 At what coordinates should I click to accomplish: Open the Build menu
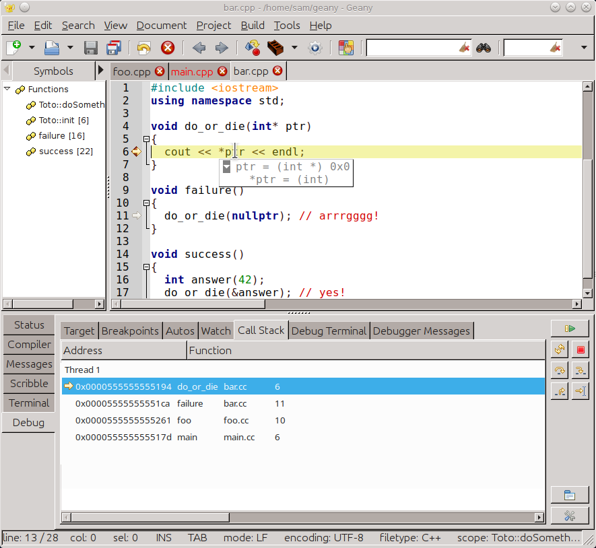pos(253,26)
